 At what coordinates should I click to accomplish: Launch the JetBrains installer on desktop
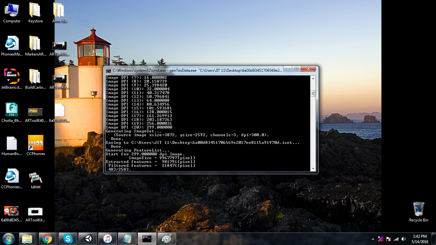12,76
